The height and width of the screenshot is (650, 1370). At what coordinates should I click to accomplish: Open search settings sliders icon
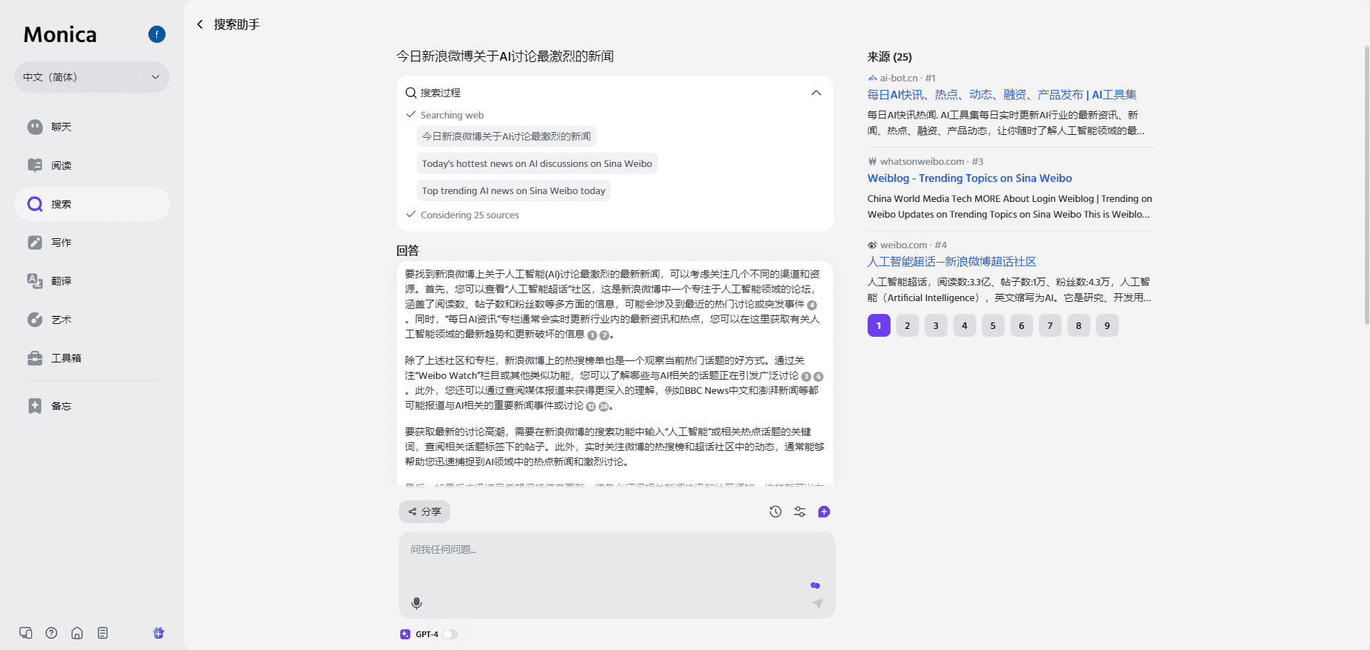click(800, 512)
